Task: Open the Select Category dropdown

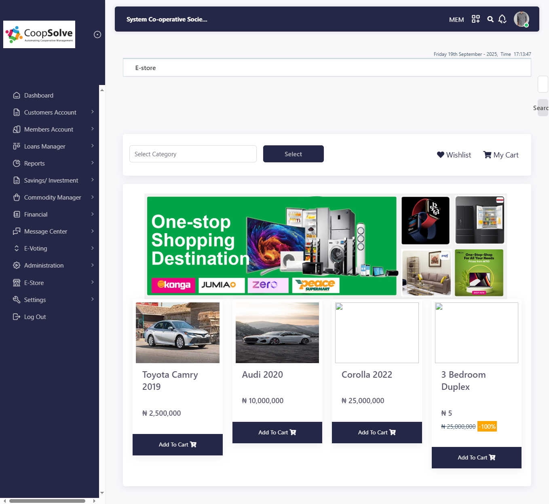Action: click(193, 154)
